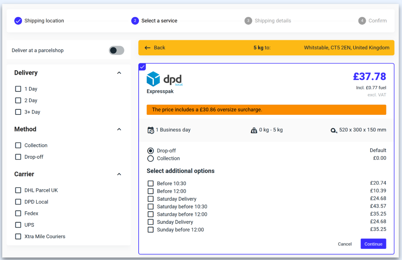Click the calendar icon beside 1 Business day

tap(151, 130)
